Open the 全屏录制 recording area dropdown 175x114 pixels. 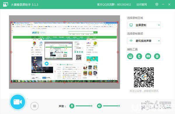click(x=144, y=25)
